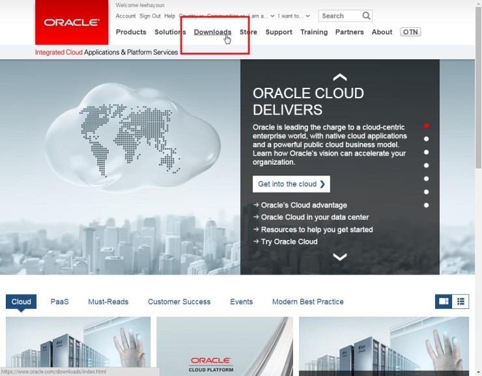Open the Store menu
The width and height of the screenshot is (482, 376).
[248, 32]
